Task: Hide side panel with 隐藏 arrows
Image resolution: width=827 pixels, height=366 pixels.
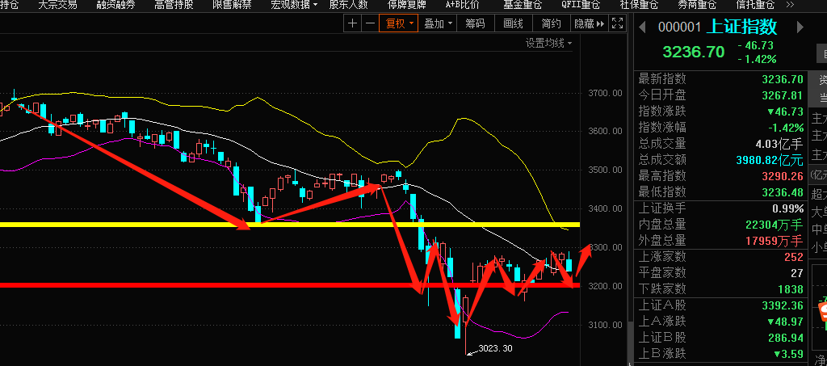Action: click(x=590, y=23)
